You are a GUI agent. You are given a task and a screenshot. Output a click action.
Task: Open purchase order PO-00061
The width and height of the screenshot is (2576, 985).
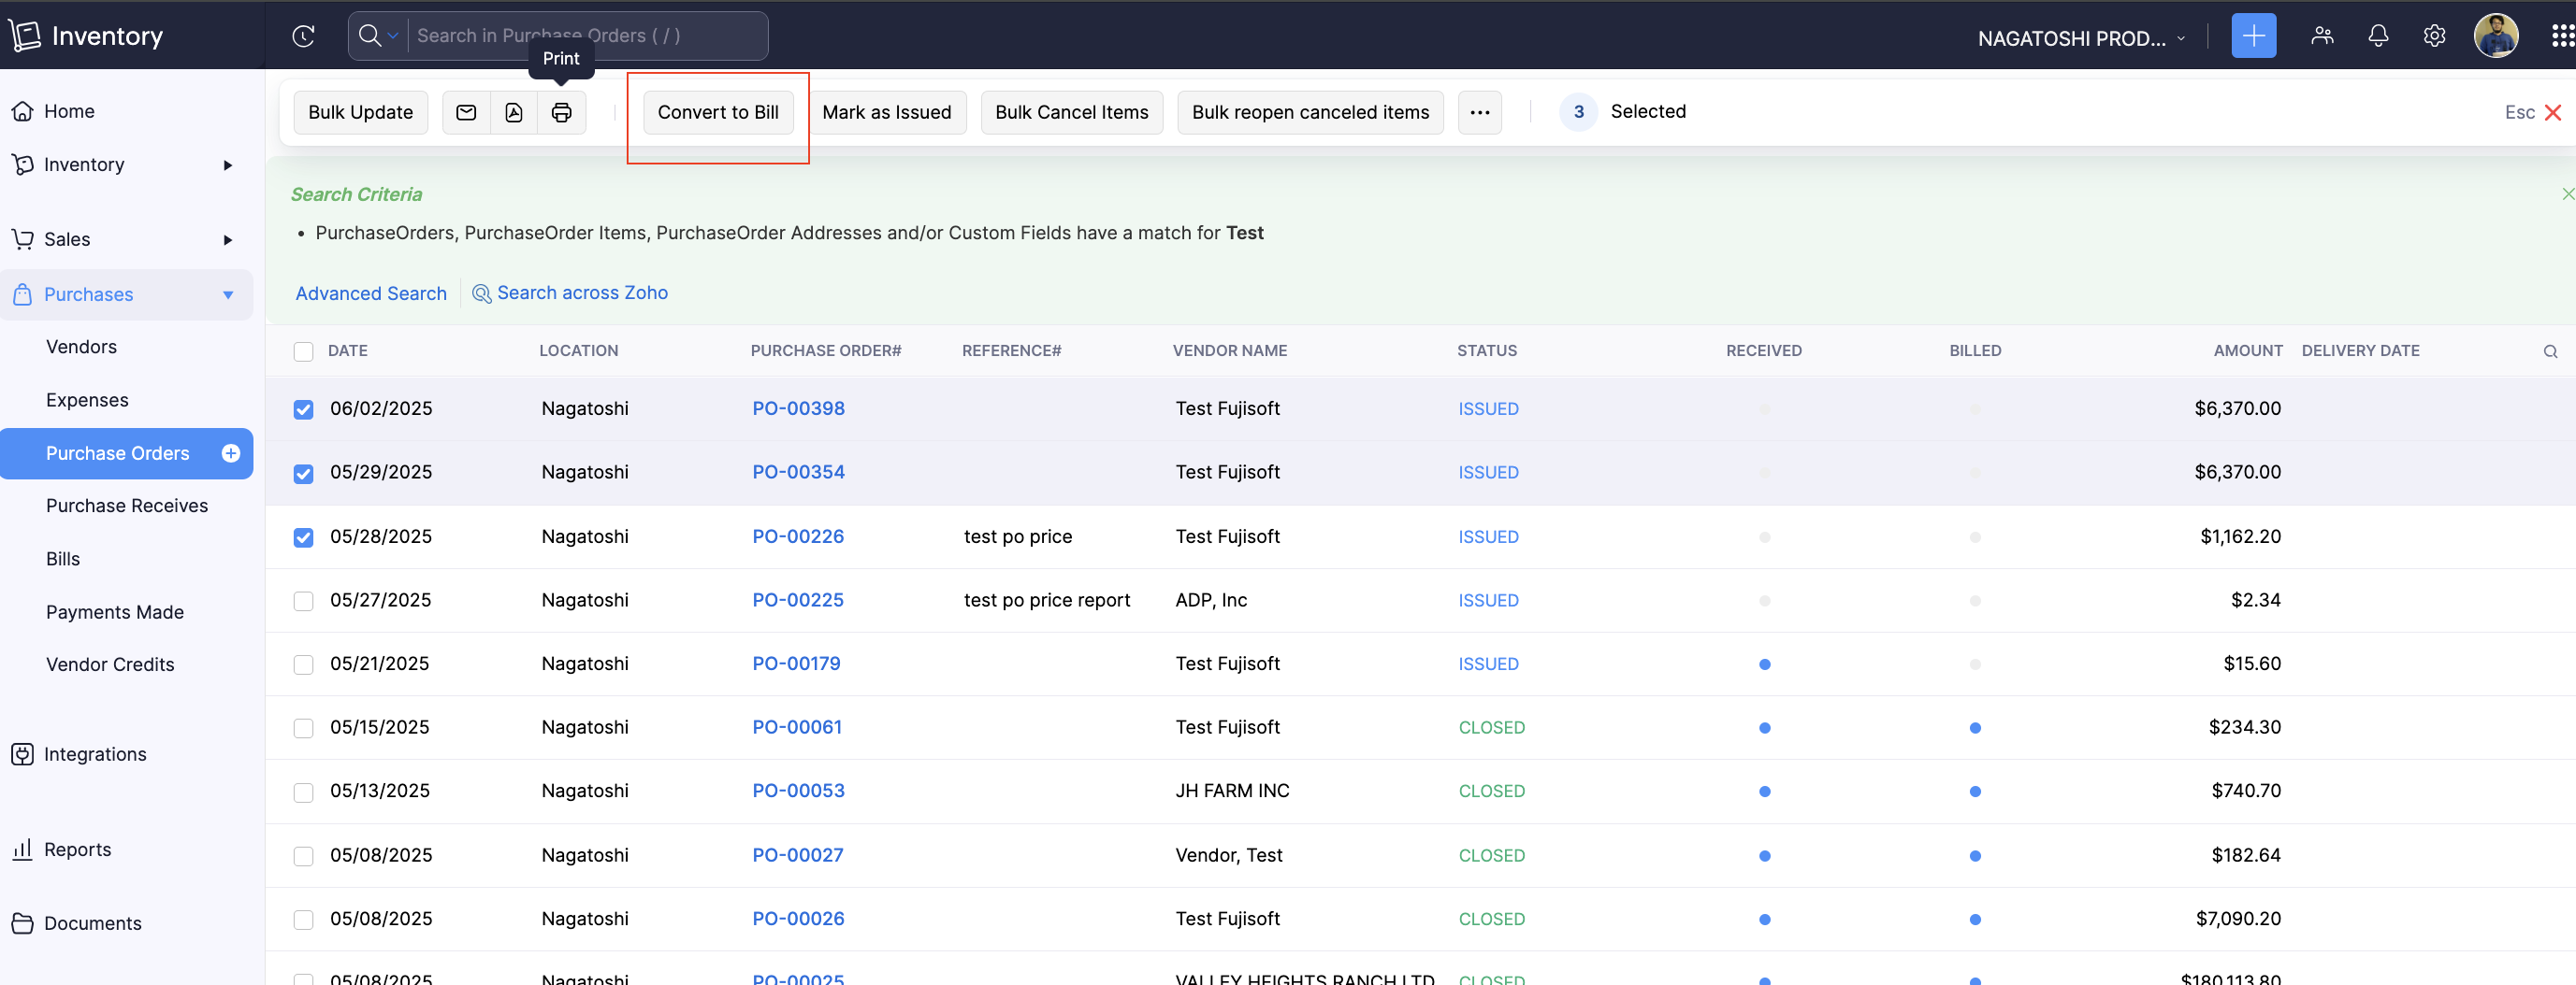[797, 727]
